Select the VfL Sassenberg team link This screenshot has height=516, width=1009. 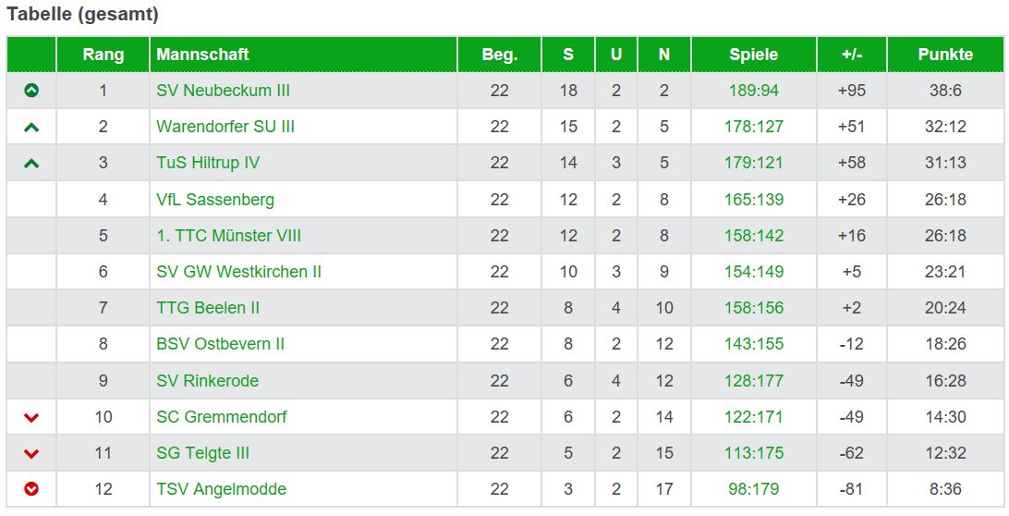[215, 200]
